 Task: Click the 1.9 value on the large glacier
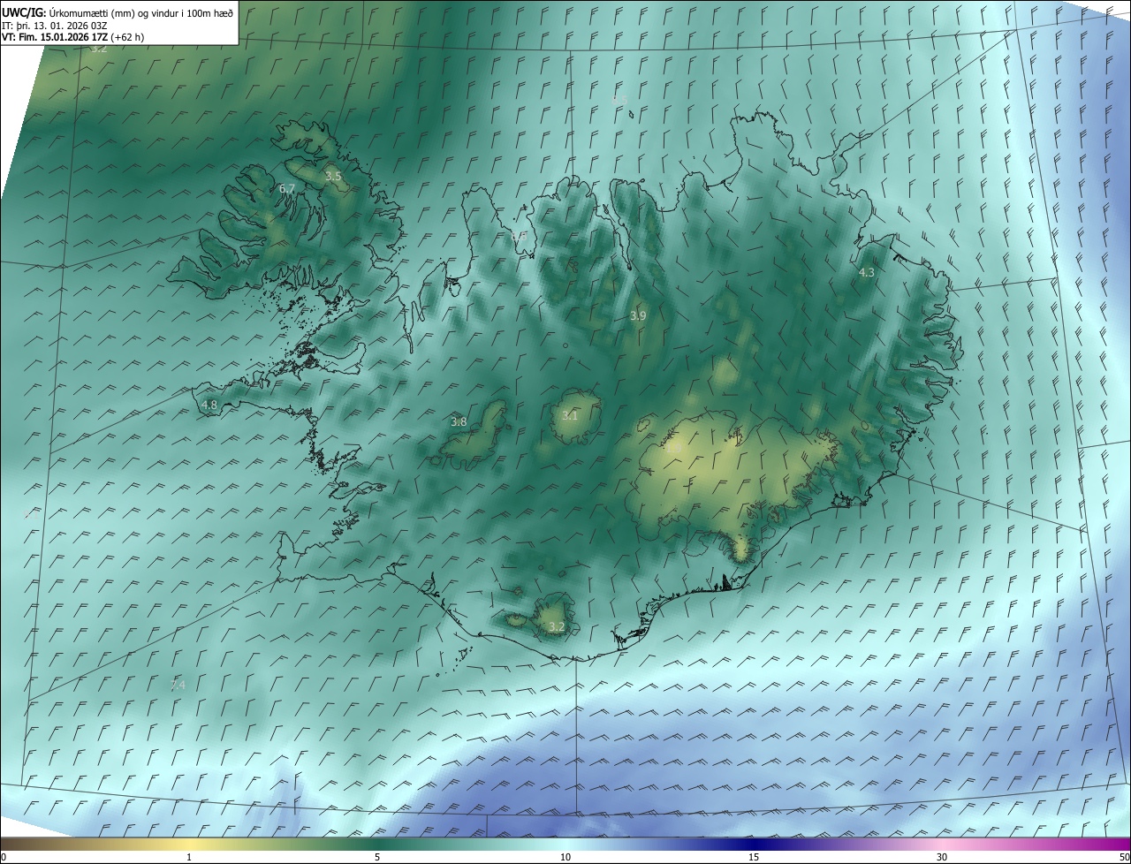point(673,449)
